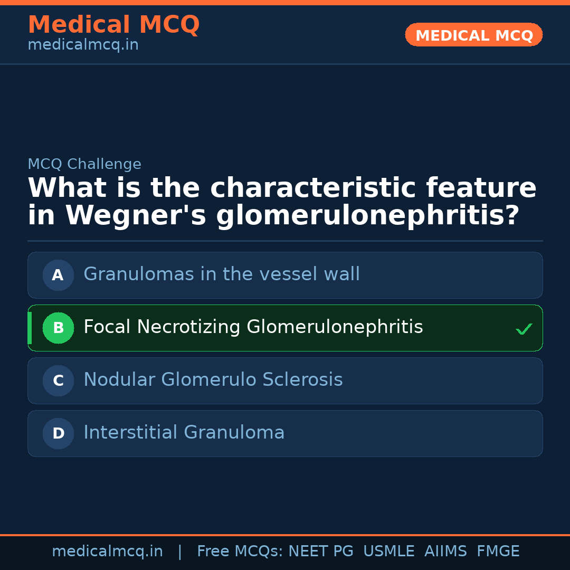Select Focal Necrotizing Glomerulonephritis answer
The image size is (570, 570).
pos(253,327)
